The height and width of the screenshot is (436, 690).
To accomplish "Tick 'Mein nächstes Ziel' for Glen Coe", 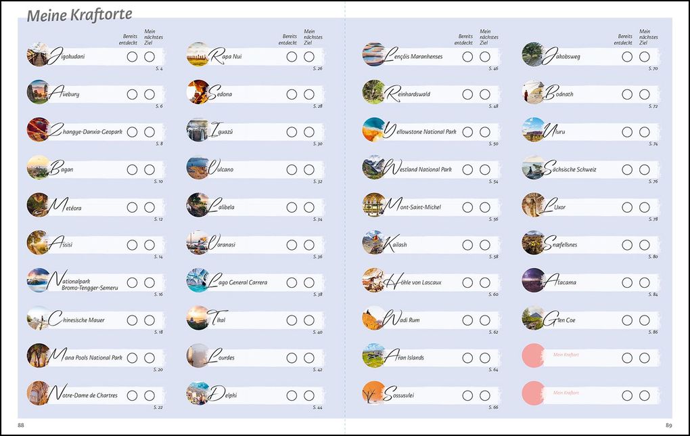I will 644,320.
